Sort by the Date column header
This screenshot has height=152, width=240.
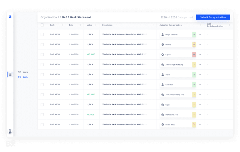[x=71, y=25]
